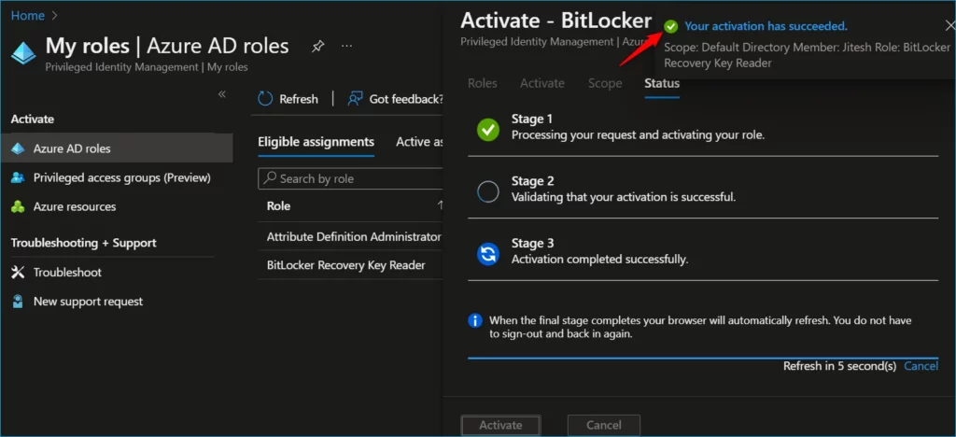The image size is (956, 437).
Task: Open the Scope tab in the pane
Action: 605,83
